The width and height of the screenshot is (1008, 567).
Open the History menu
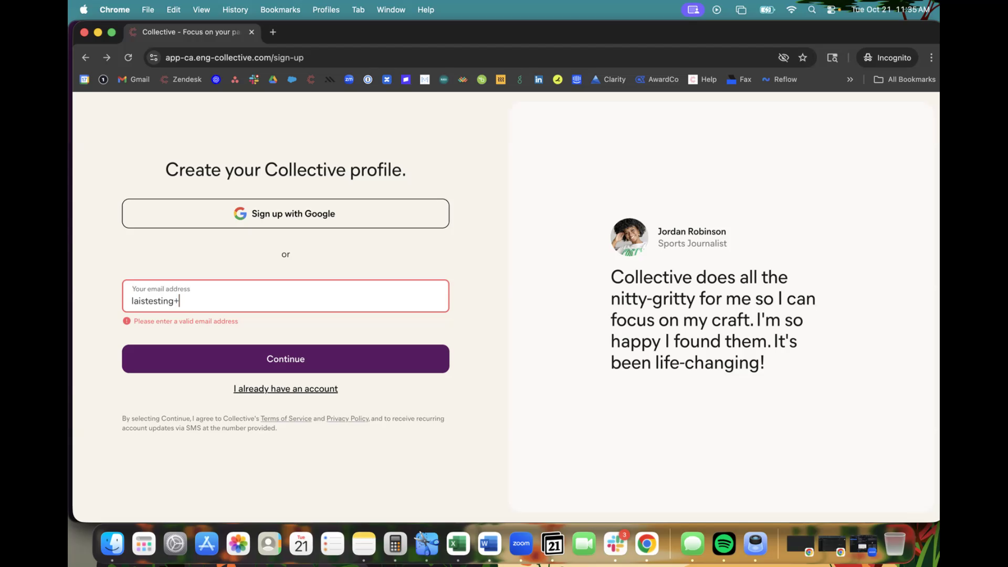pyautogui.click(x=235, y=9)
